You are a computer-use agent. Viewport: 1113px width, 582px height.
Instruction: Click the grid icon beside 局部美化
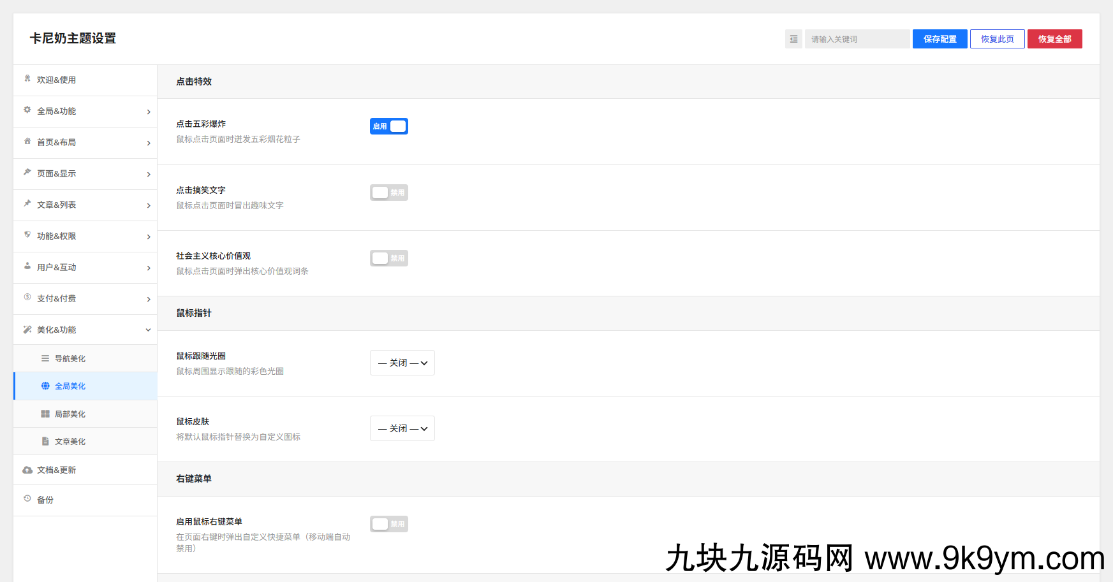click(x=45, y=414)
